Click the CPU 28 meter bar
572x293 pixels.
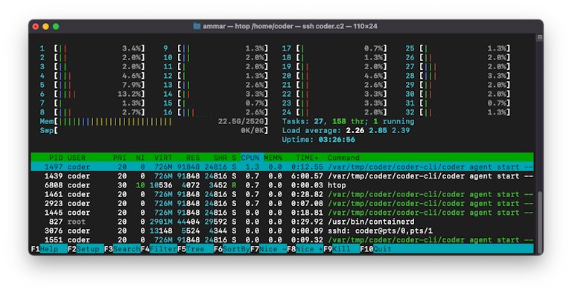pos(458,76)
